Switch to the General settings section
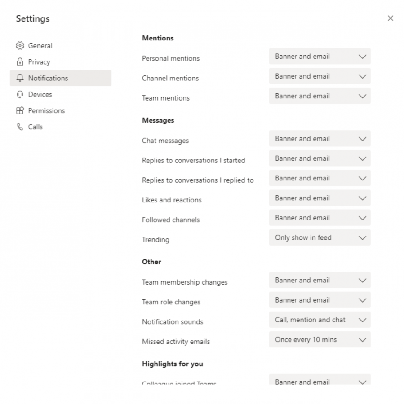Viewport: 404px width, 404px height. 40,45
